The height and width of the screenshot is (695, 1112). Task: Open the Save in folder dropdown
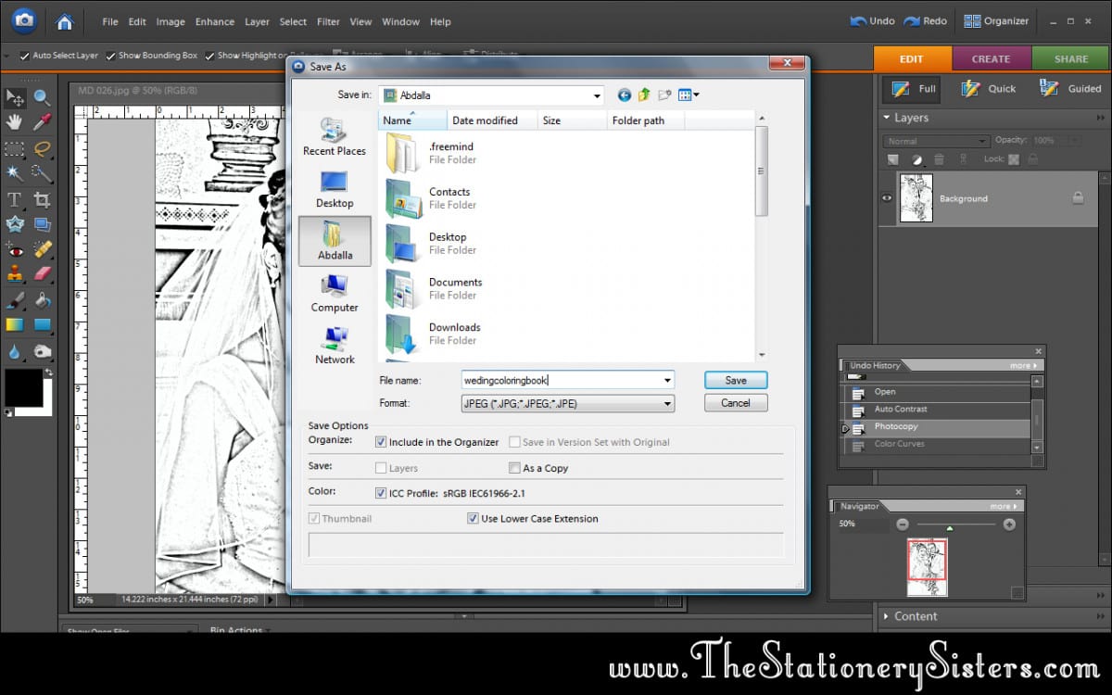(597, 95)
